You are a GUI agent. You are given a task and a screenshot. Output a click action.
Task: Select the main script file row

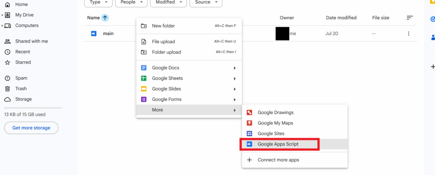pyautogui.click(x=251, y=34)
